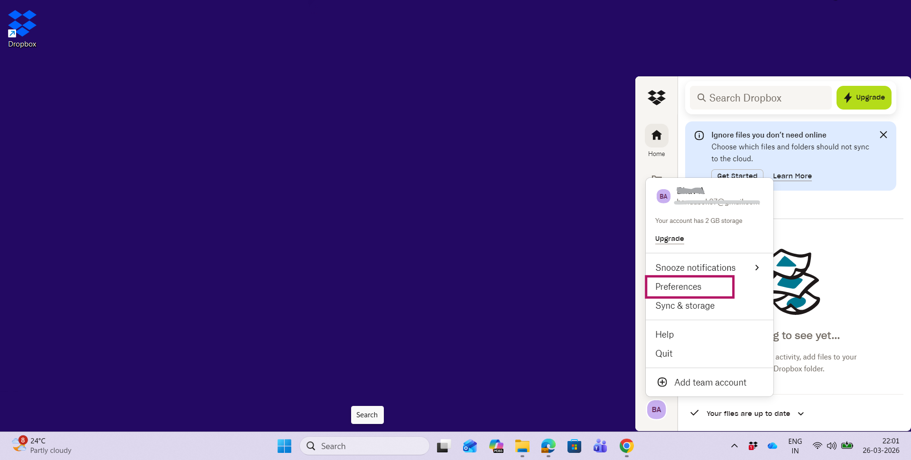Click the BA avatar at bottom of sidebar
The width and height of the screenshot is (911, 460).
(x=656, y=409)
